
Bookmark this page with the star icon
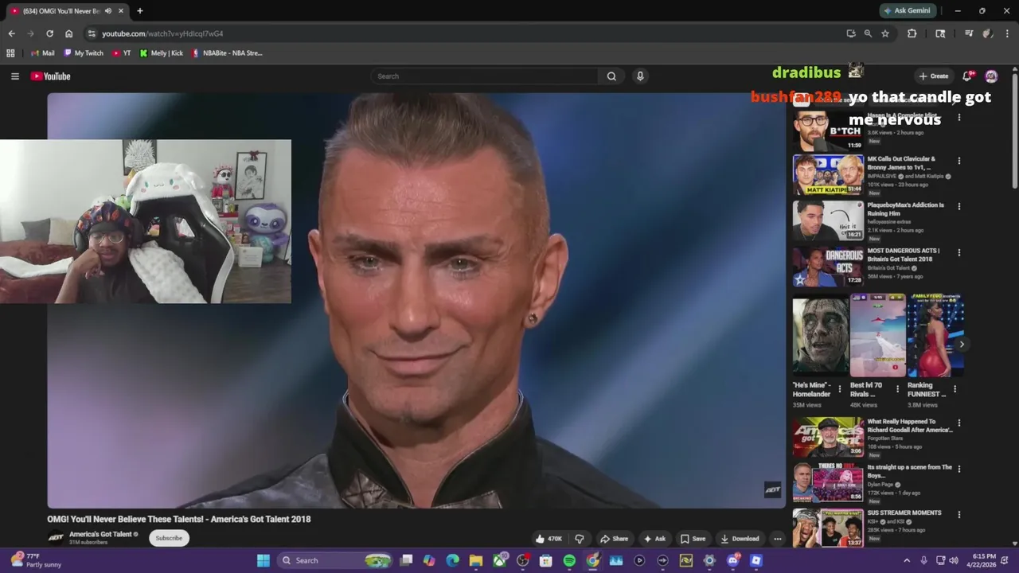pos(885,33)
